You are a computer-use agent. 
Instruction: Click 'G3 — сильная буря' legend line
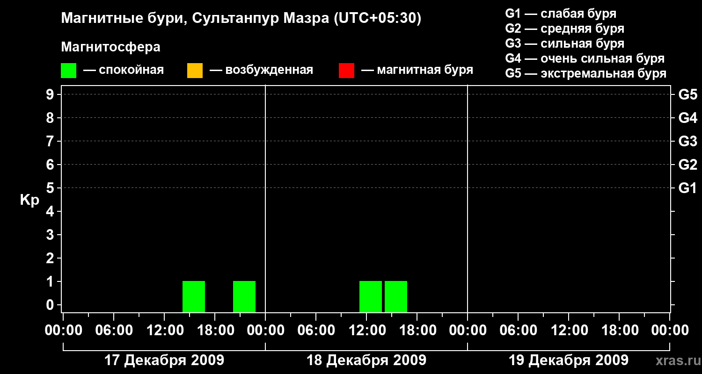pyautogui.click(x=565, y=43)
